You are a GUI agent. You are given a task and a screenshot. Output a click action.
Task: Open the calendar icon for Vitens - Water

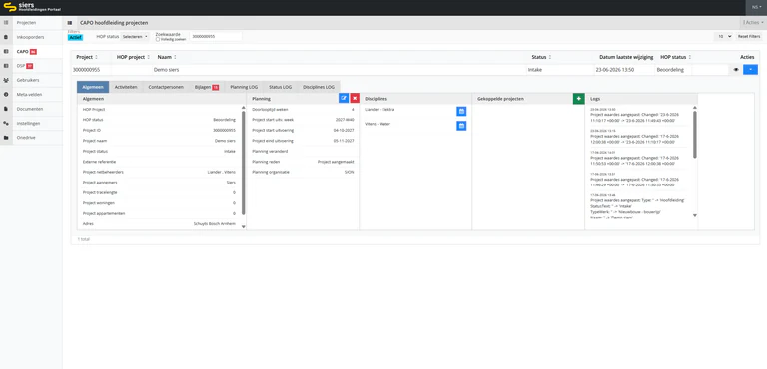(461, 126)
